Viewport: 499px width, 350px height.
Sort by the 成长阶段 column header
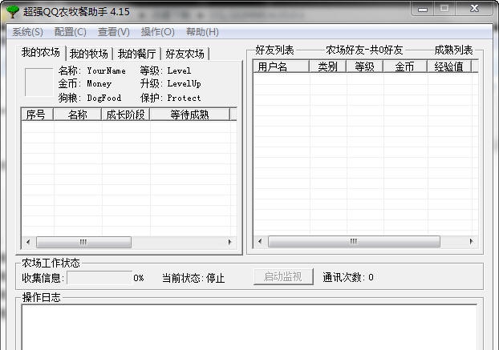(126, 115)
